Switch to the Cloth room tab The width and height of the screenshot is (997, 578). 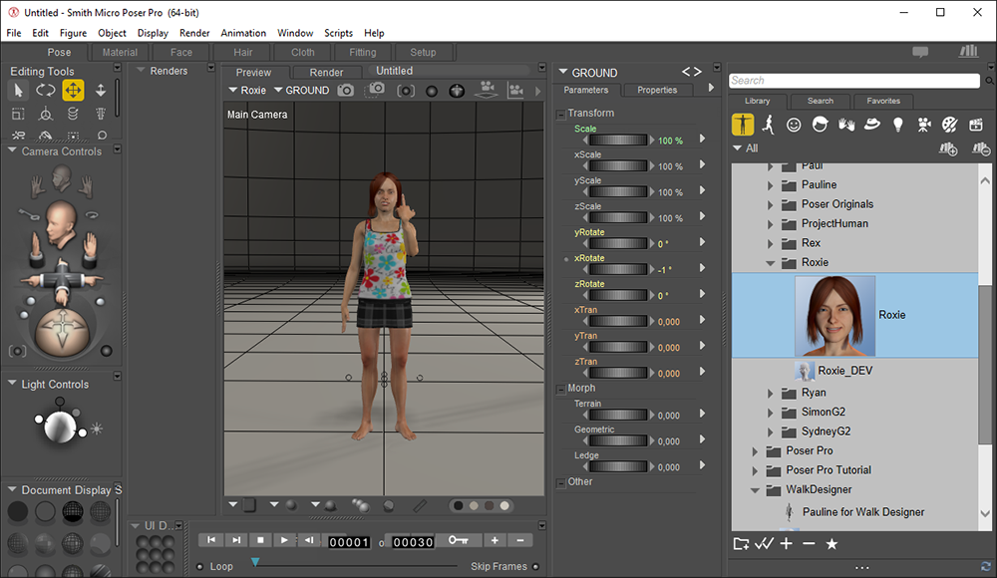(x=303, y=52)
